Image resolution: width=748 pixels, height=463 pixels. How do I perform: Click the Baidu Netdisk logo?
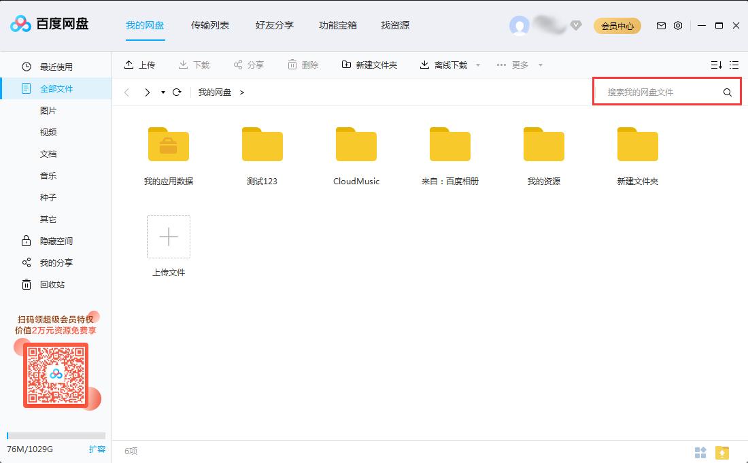point(49,24)
